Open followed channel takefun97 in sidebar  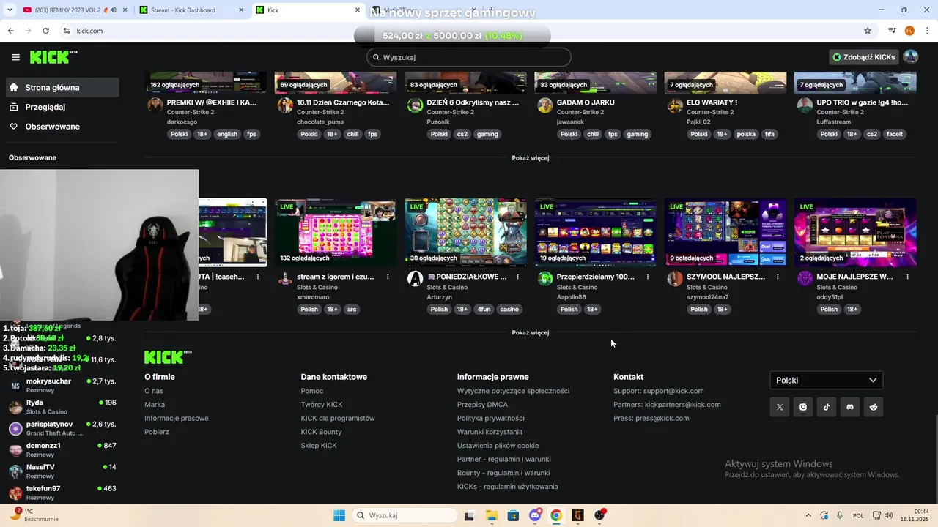point(62,493)
